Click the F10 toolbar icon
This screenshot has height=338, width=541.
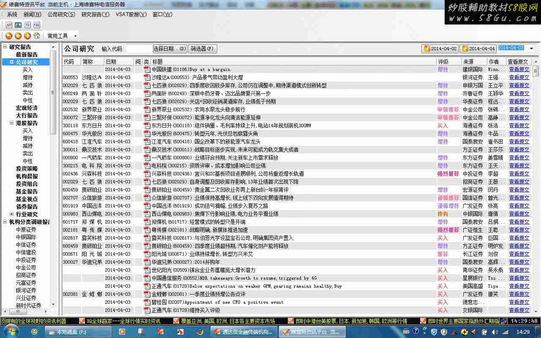click(x=37, y=25)
